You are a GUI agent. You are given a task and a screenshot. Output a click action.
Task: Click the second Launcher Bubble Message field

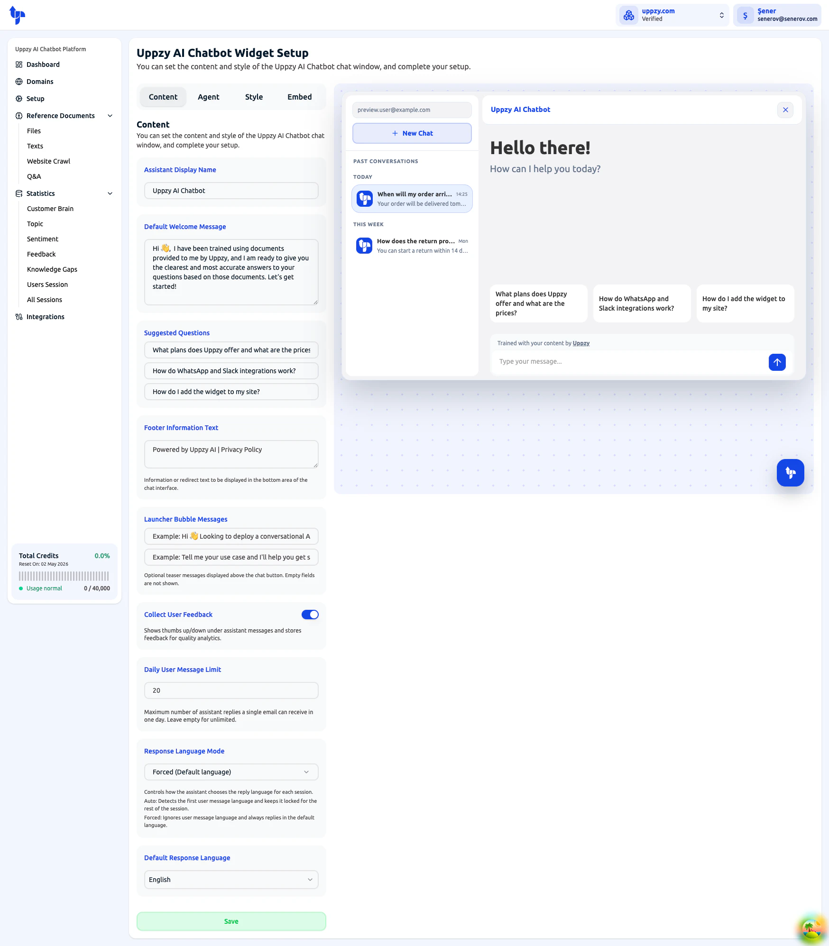click(231, 557)
